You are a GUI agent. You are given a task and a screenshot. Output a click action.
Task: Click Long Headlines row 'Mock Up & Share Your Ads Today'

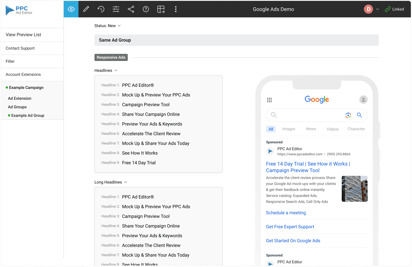pyautogui.click(x=156, y=255)
